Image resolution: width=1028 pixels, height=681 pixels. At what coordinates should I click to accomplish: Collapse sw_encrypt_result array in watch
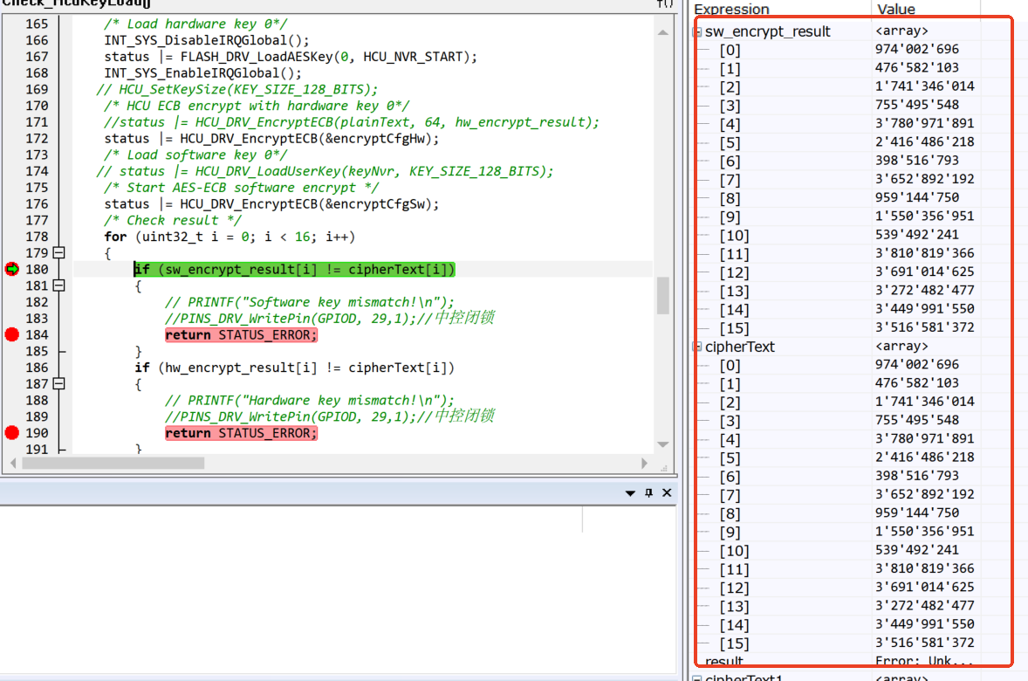pyautogui.click(x=697, y=31)
